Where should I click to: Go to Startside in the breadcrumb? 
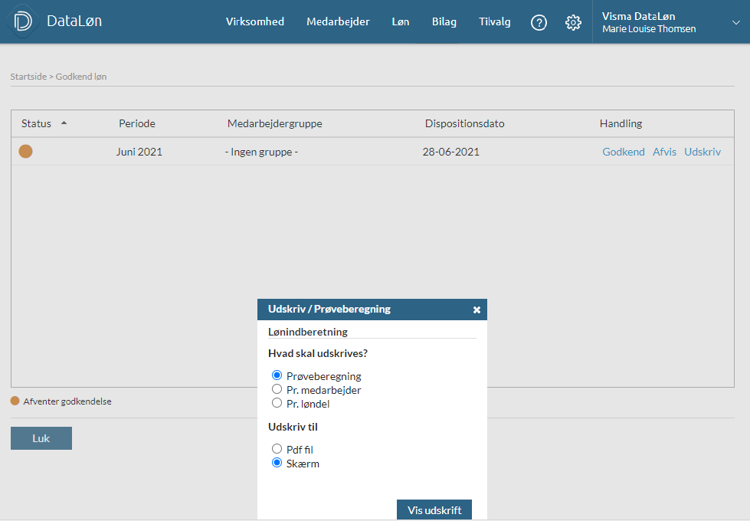click(28, 77)
